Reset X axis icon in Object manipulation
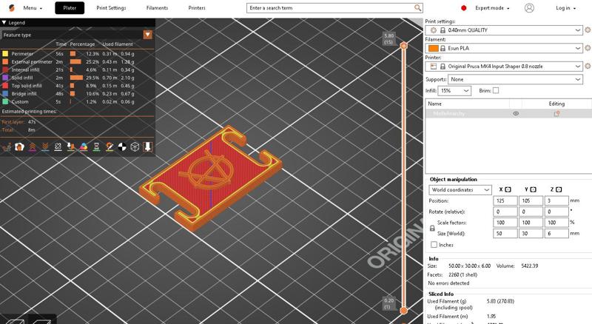 tap(508, 189)
